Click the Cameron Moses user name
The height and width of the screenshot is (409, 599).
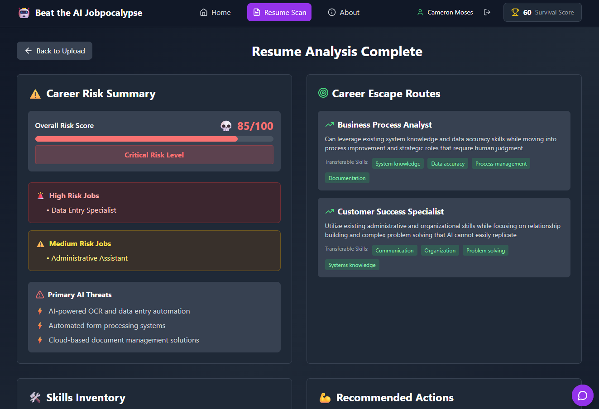[x=450, y=13]
